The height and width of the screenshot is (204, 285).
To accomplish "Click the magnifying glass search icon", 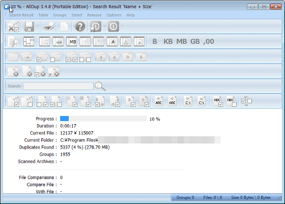I will coord(100,86).
